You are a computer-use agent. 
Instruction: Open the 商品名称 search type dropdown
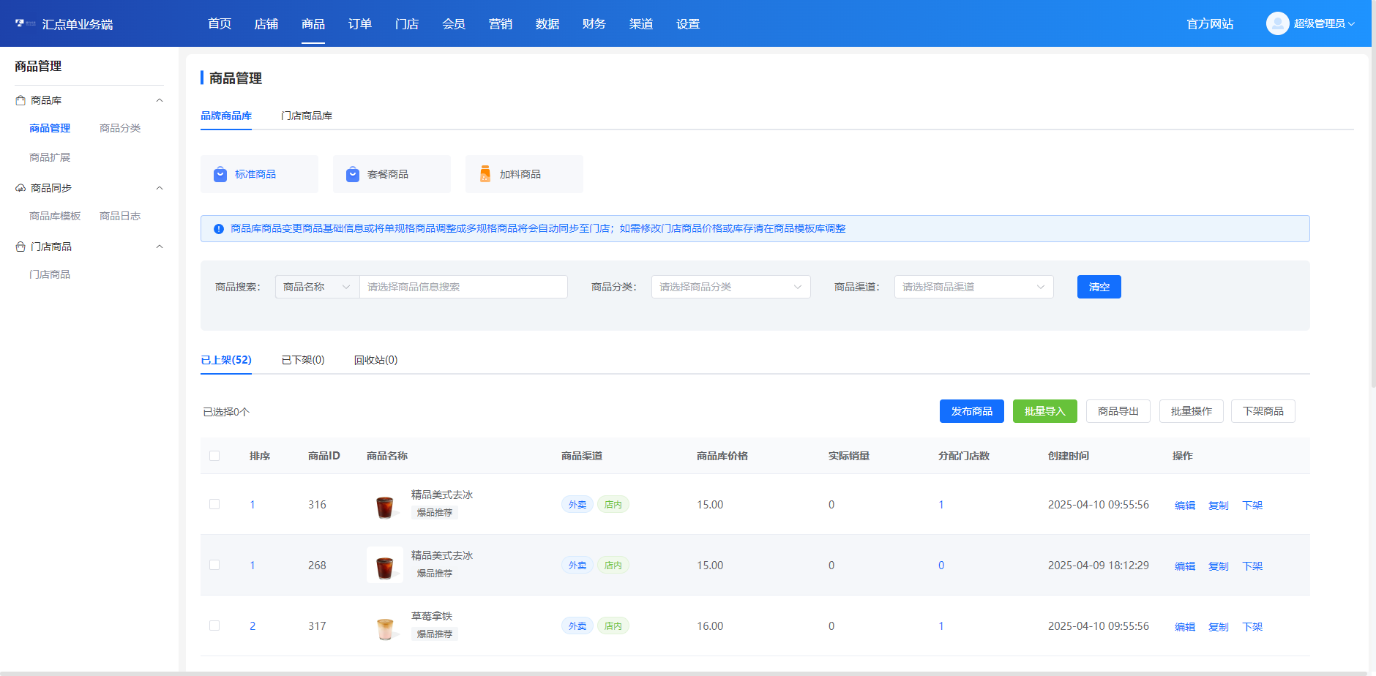tap(317, 287)
